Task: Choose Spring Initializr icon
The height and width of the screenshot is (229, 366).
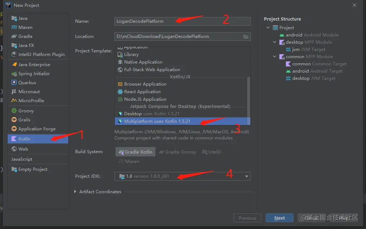Action: (14, 74)
